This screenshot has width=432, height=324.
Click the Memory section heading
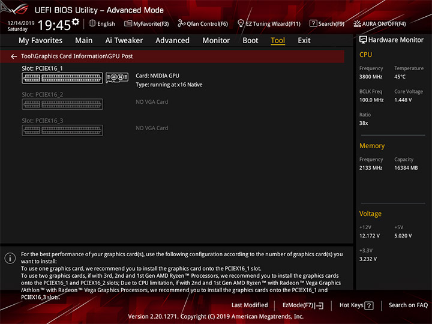pos(371,146)
